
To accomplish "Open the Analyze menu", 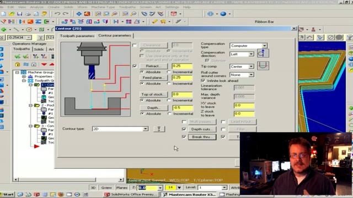I will coord(36,7).
